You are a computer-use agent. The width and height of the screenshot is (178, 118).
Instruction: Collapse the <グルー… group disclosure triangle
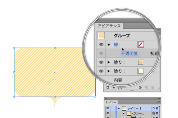coord(124,113)
